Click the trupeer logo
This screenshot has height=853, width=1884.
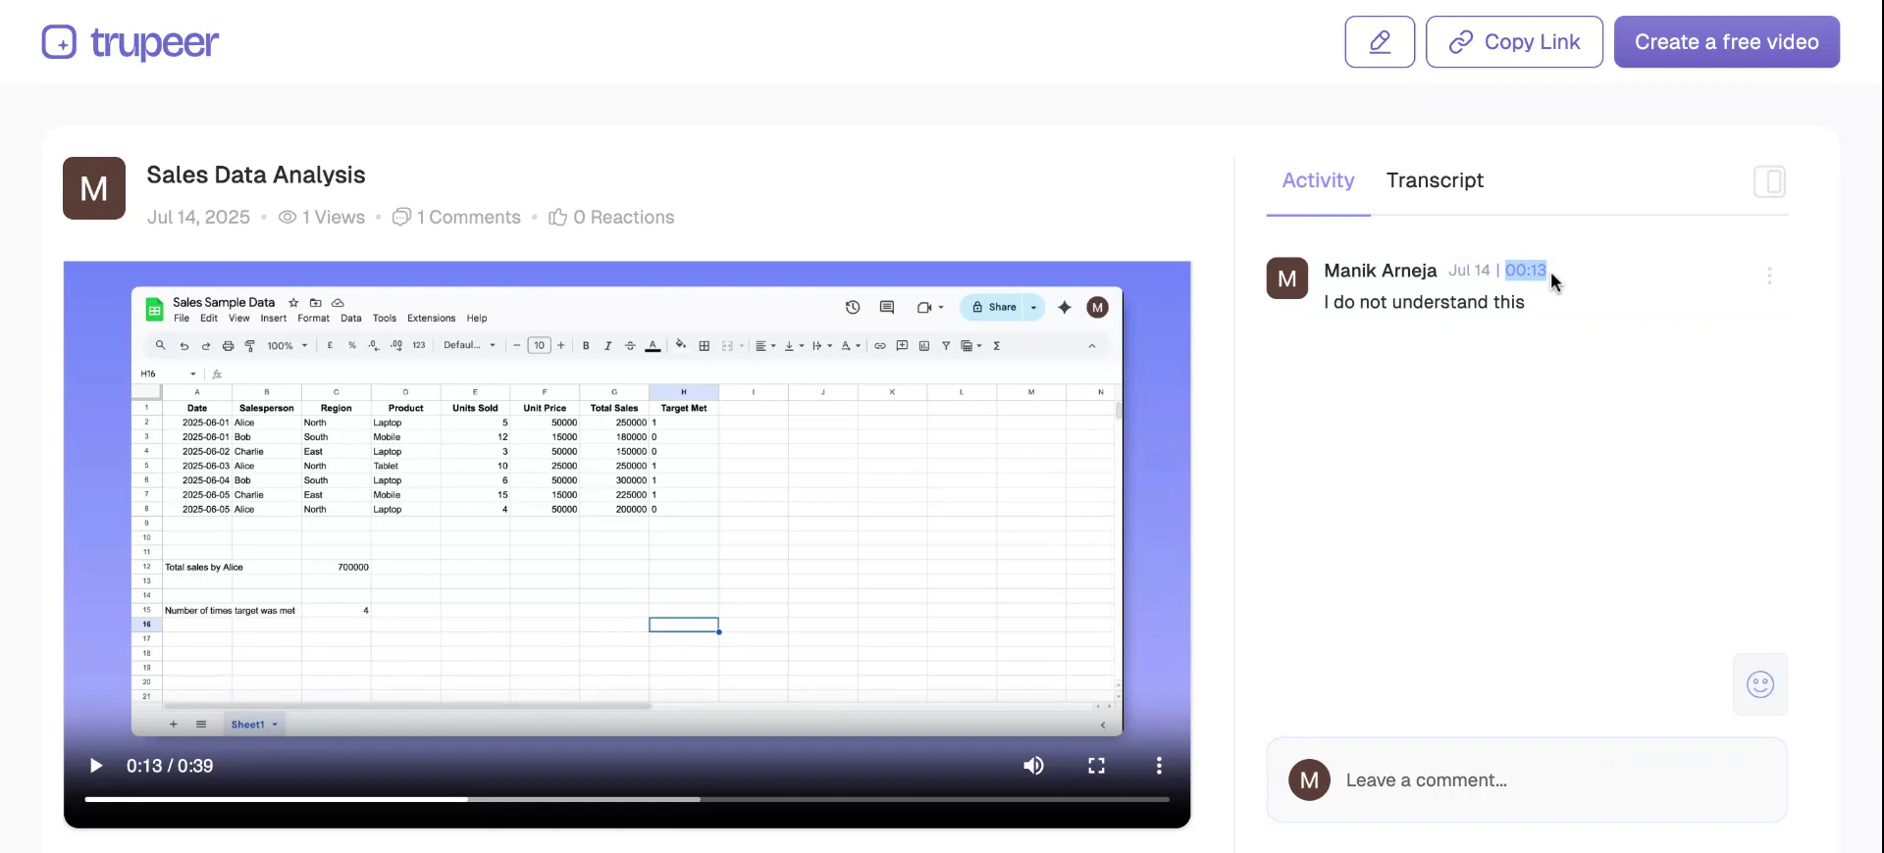click(x=131, y=42)
